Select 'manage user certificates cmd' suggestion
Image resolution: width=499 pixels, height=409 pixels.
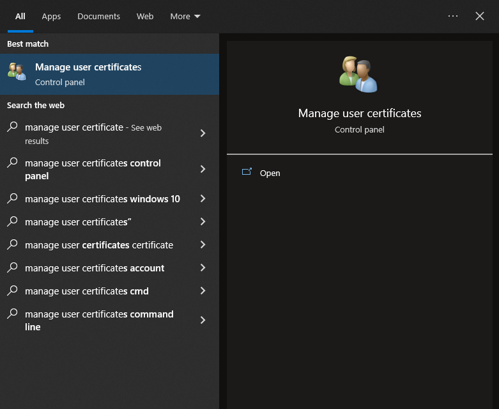[109, 291]
